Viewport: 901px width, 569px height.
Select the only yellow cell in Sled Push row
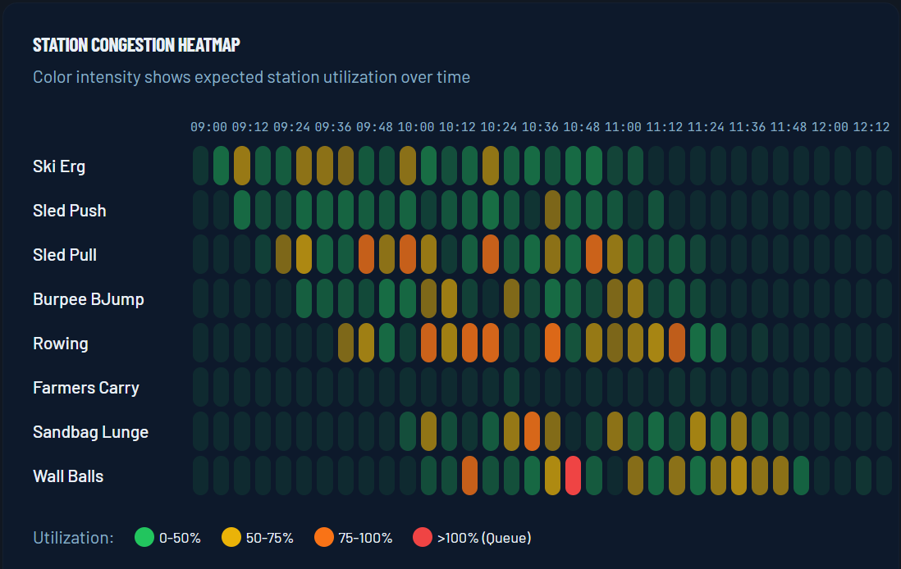pyautogui.click(x=552, y=210)
